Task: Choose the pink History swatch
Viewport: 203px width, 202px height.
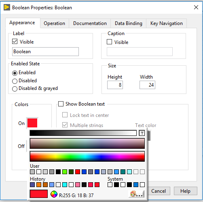Action: click(x=78, y=185)
